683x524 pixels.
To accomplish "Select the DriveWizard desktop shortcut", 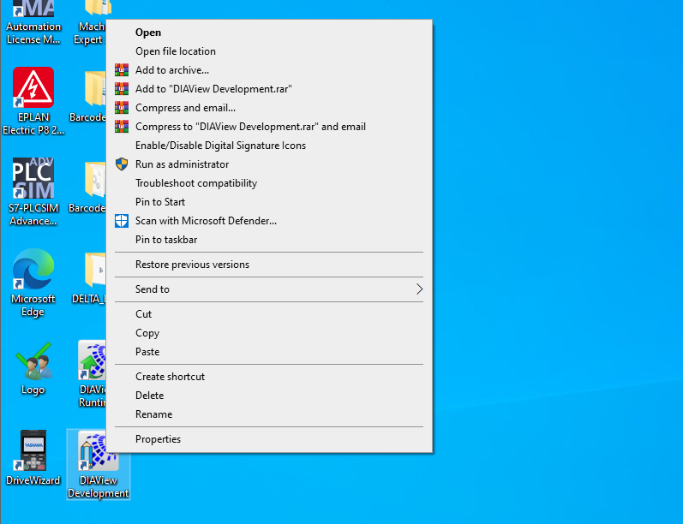I will [x=33, y=452].
